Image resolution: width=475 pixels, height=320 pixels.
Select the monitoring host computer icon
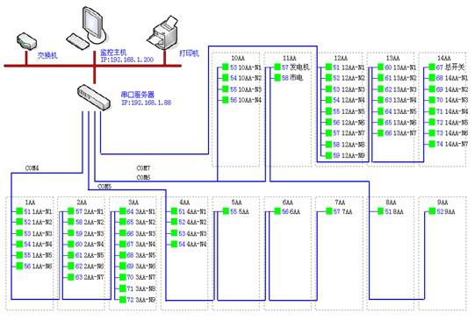pyautogui.click(x=87, y=27)
